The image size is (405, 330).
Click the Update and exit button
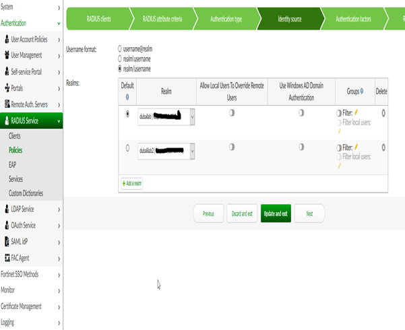[276, 213]
